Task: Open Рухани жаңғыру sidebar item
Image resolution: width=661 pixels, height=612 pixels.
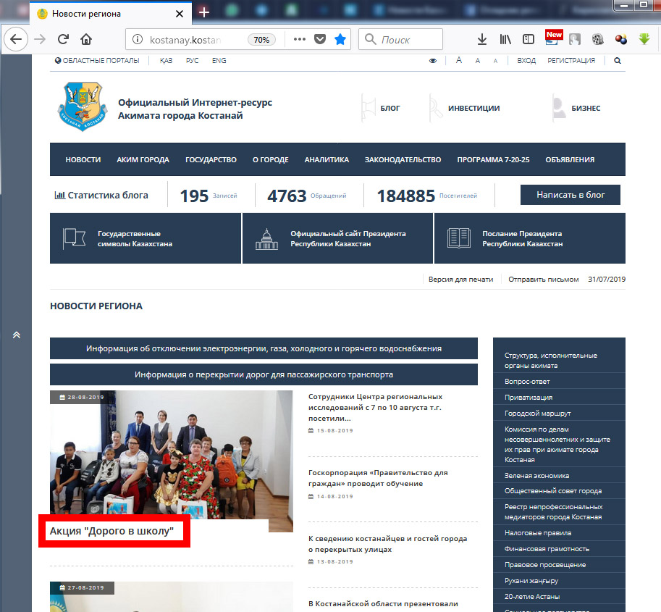Action: tap(531, 581)
